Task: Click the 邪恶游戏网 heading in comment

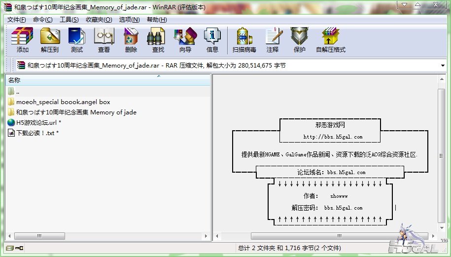Action: point(330,125)
